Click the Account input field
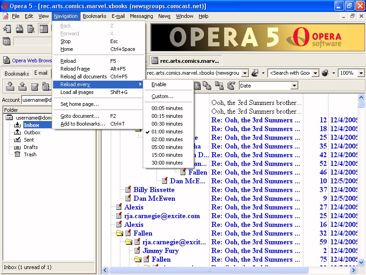 37,100
